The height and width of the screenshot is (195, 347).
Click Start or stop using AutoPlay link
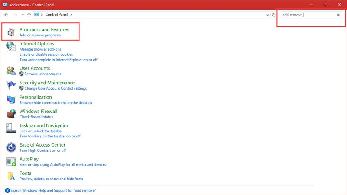coord(63,165)
